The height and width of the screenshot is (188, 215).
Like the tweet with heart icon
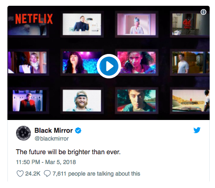pos(20,174)
